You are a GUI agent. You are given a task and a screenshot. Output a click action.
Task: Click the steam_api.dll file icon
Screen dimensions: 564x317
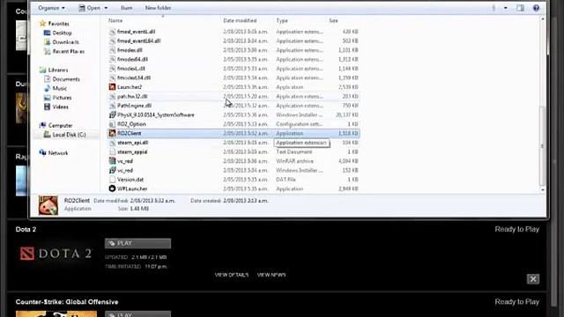[x=112, y=143]
